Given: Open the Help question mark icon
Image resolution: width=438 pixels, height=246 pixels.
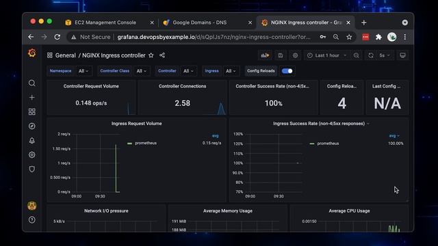Looking at the screenshot, I should click(x=32, y=220).
